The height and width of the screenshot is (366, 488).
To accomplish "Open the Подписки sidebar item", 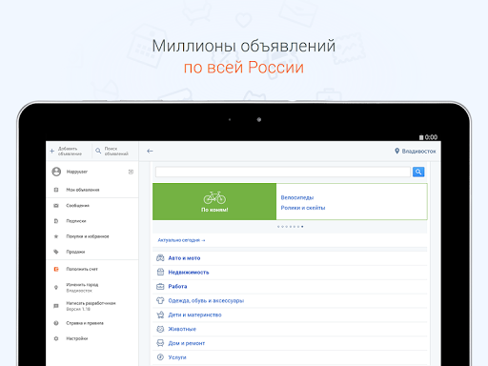I will click(76, 221).
